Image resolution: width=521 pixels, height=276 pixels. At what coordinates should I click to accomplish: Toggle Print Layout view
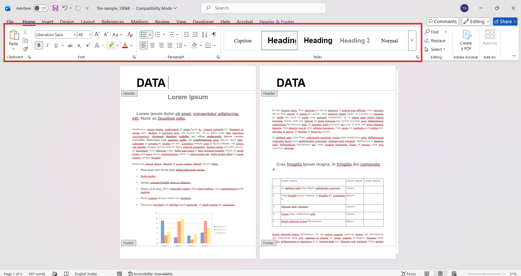[440, 274]
